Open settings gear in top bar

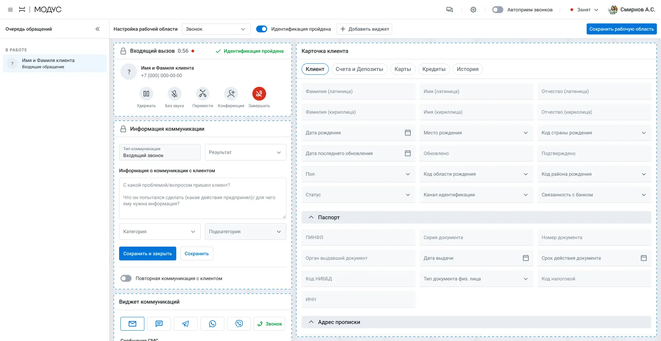coord(473,10)
